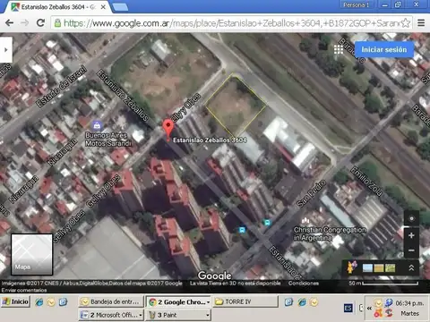Pick up the Street View pegman

[x=351, y=267]
